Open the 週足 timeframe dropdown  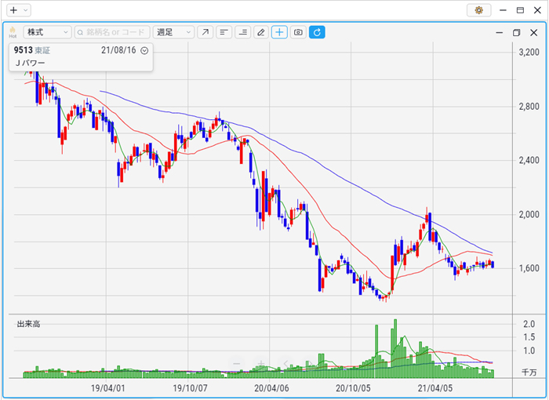(173, 32)
